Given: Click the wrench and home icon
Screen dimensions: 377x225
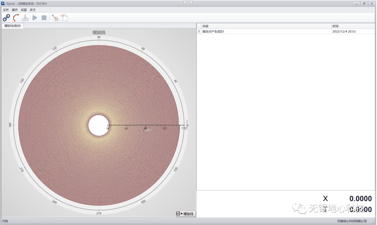Looking at the screenshot, I should pyautogui.click(x=55, y=18).
